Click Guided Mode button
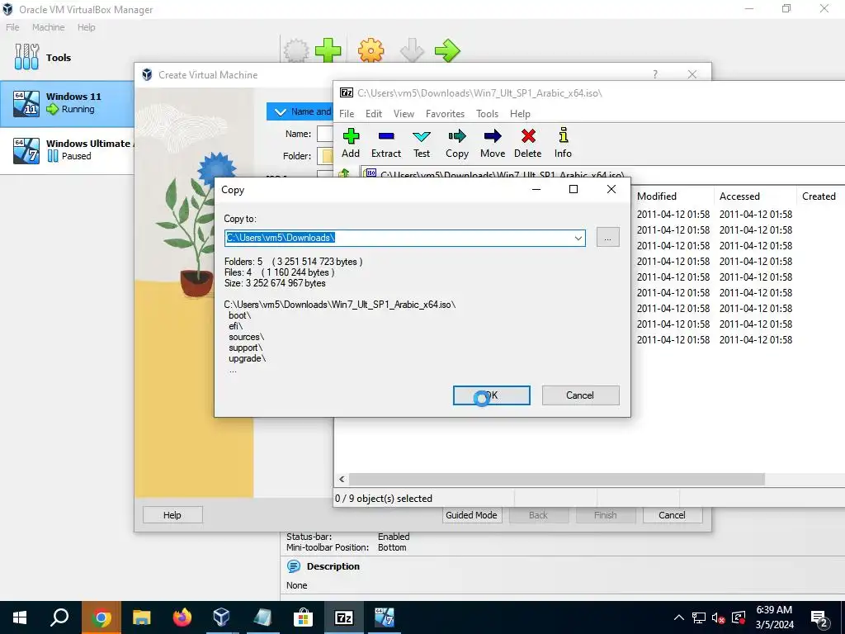845x634 pixels. [x=471, y=515]
